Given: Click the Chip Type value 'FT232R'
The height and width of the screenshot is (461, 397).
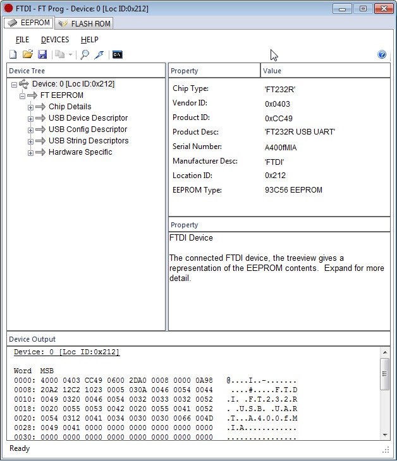Looking at the screenshot, I should (x=280, y=90).
